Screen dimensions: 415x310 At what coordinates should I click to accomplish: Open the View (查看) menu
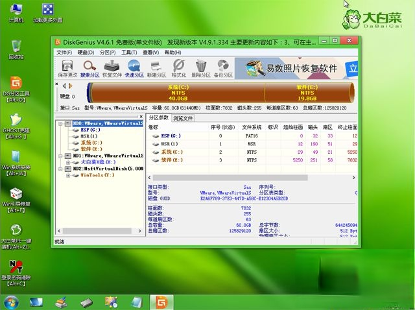click(150, 53)
